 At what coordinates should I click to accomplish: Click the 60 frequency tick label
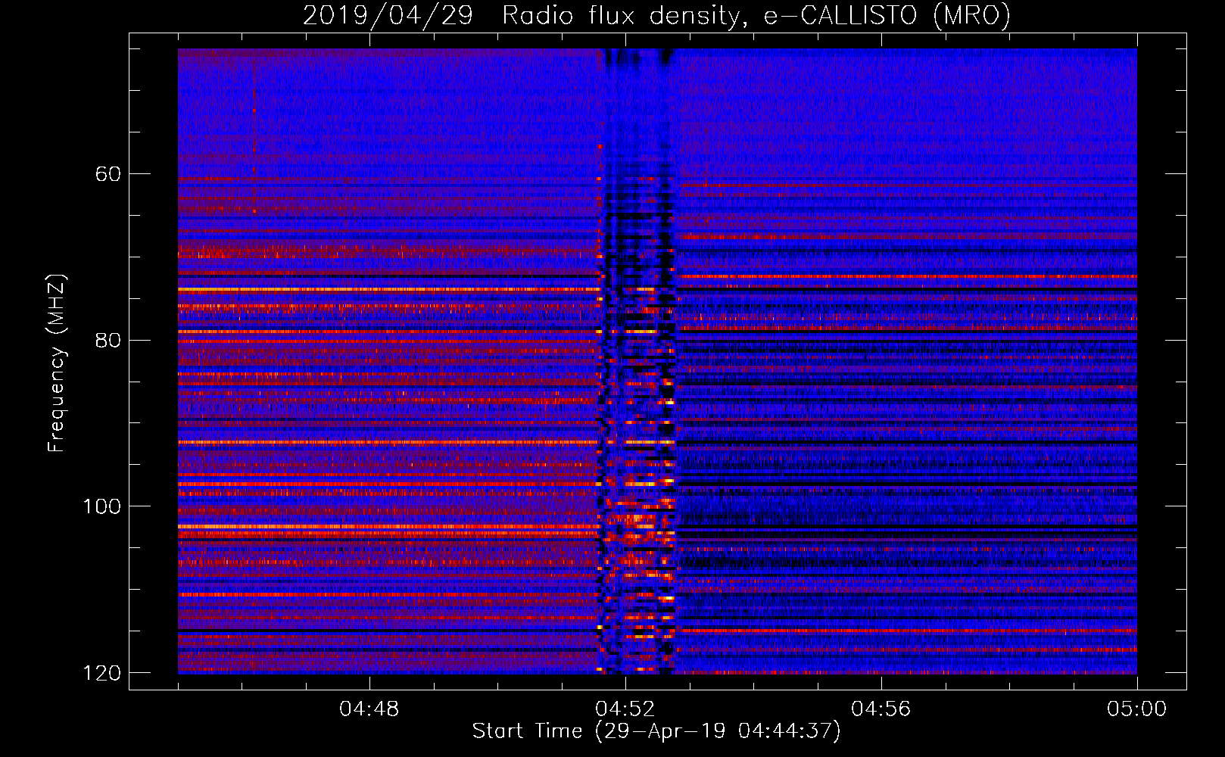(108, 174)
